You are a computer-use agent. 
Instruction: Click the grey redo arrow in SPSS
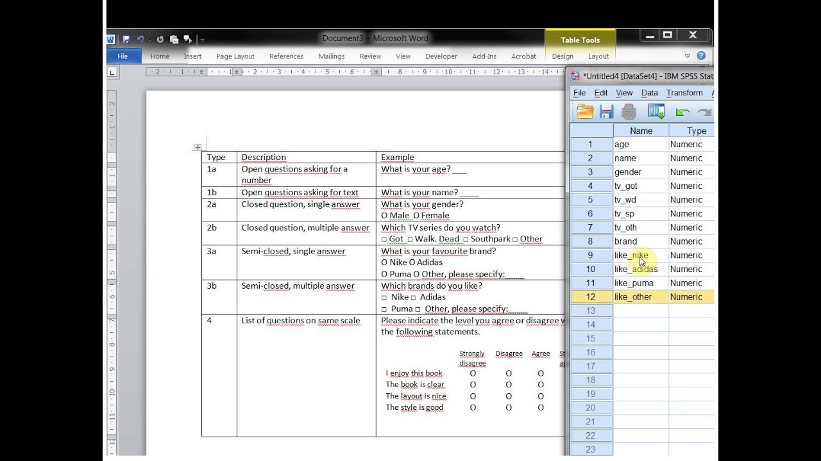click(704, 112)
